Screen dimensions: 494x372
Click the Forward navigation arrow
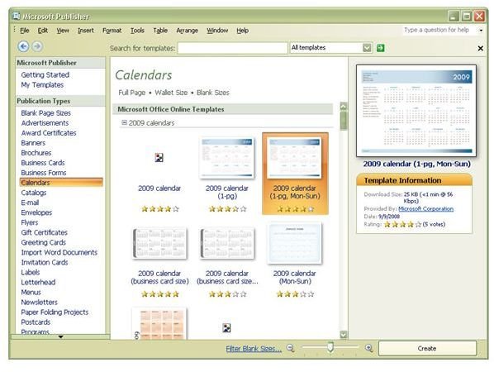37,46
